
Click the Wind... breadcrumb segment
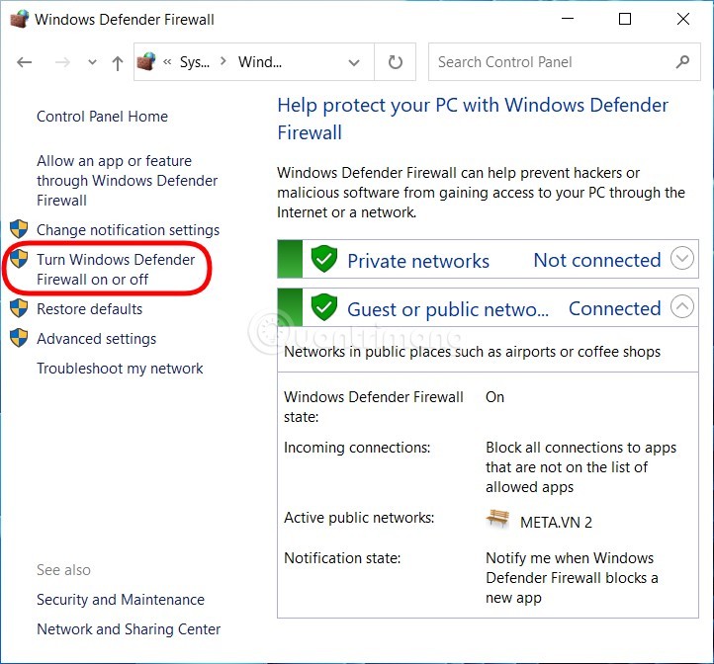[259, 62]
